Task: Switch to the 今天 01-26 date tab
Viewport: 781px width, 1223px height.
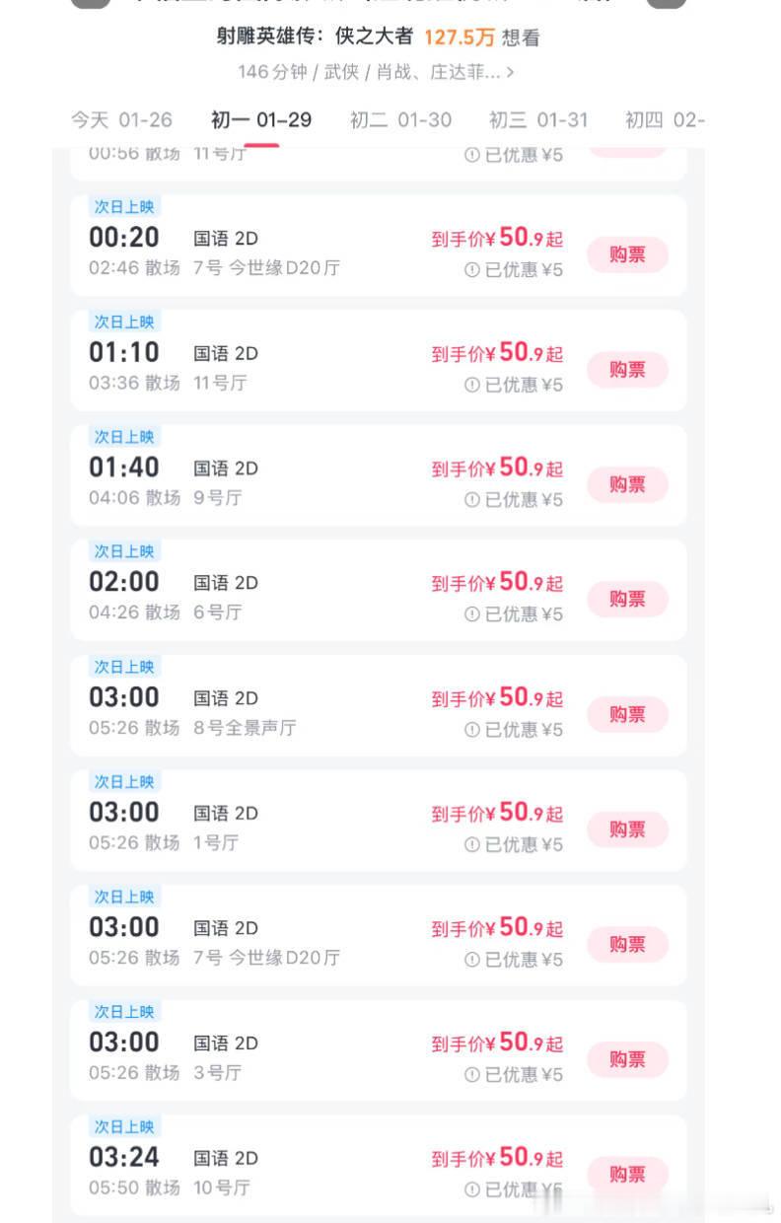Action: (121, 120)
